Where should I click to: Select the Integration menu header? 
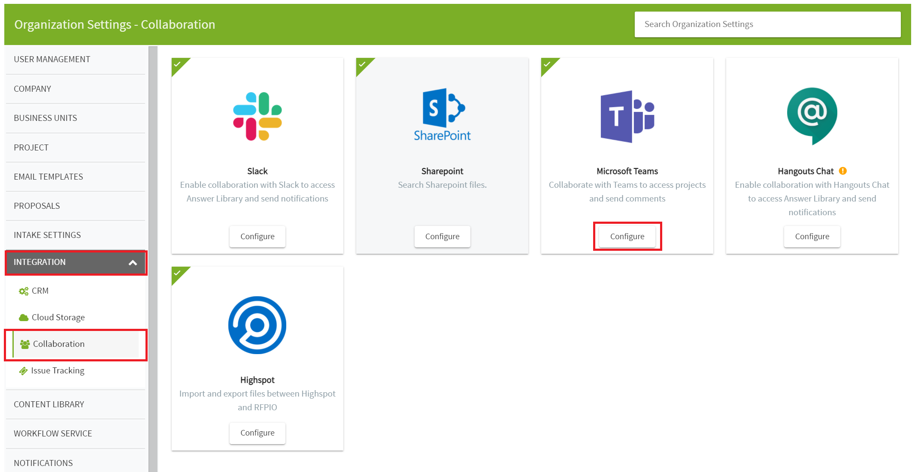click(x=76, y=262)
